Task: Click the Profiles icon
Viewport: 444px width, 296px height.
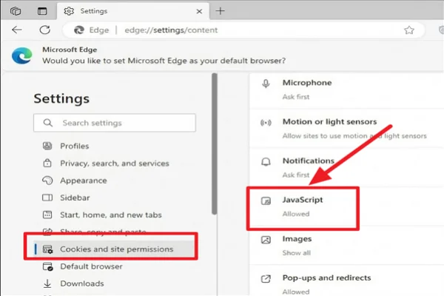Action: [x=47, y=146]
